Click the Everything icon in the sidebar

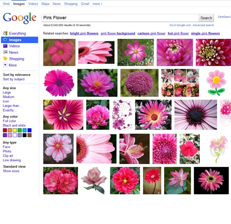click(x=5, y=33)
